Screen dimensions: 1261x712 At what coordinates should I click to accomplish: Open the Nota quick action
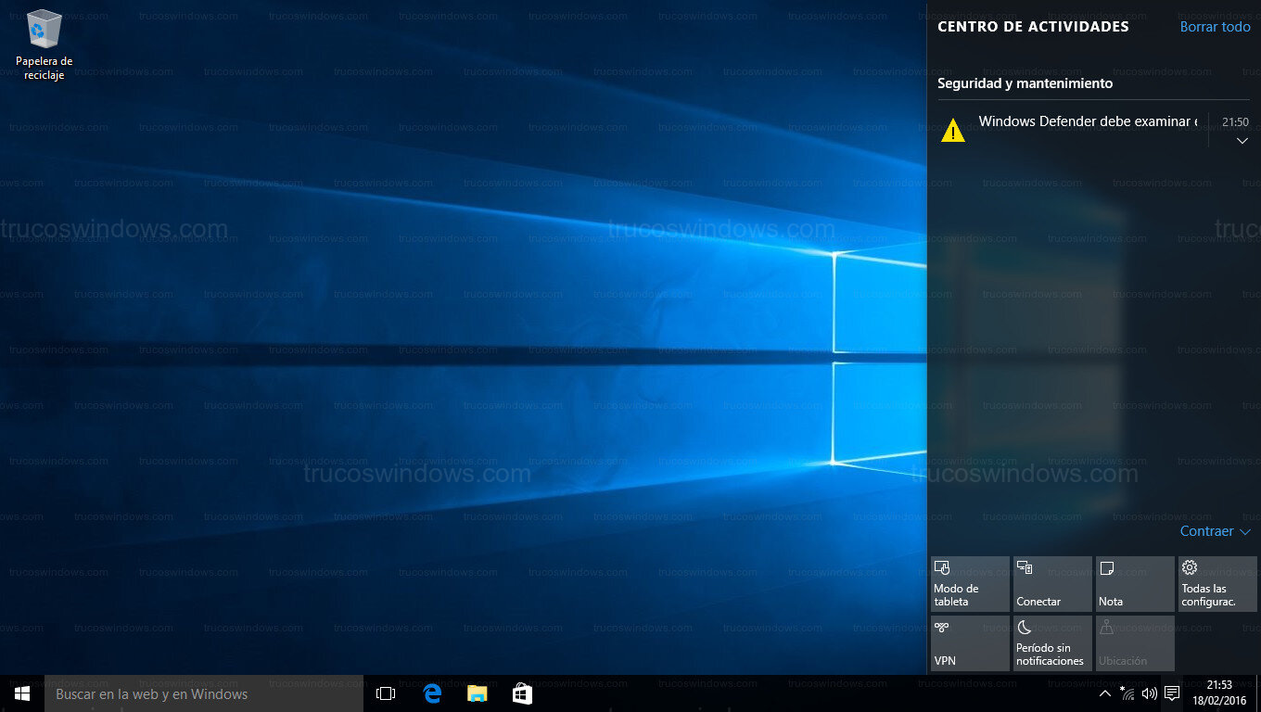click(x=1134, y=583)
